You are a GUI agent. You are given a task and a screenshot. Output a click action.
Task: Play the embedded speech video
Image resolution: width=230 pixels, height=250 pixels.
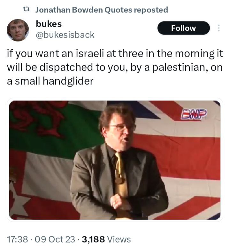(x=115, y=160)
